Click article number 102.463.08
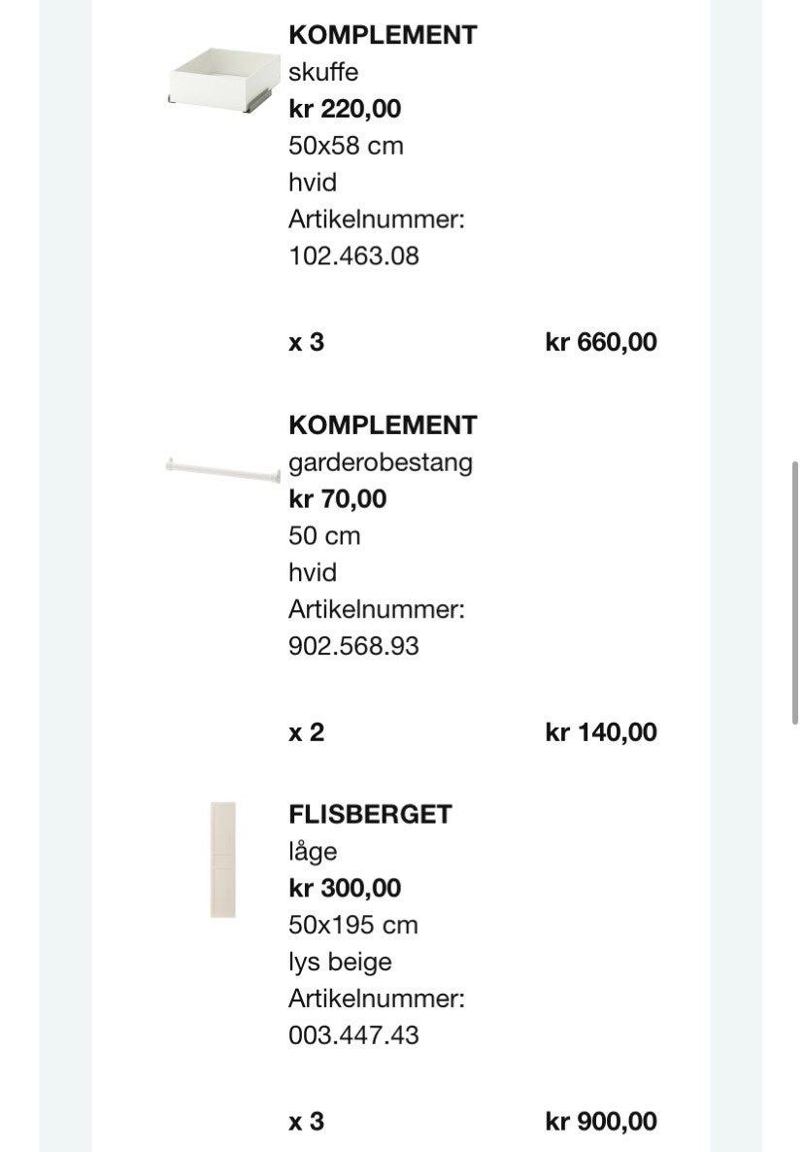 click(353, 255)
